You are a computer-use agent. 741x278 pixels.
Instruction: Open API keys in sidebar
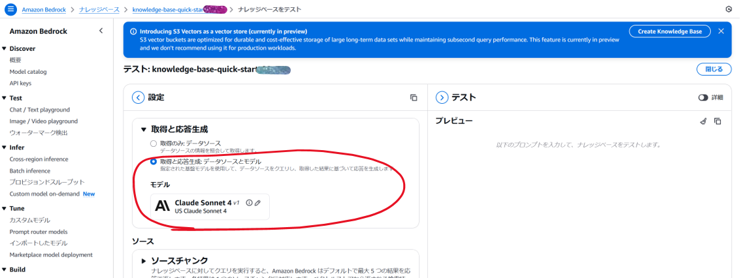point(20,83)
